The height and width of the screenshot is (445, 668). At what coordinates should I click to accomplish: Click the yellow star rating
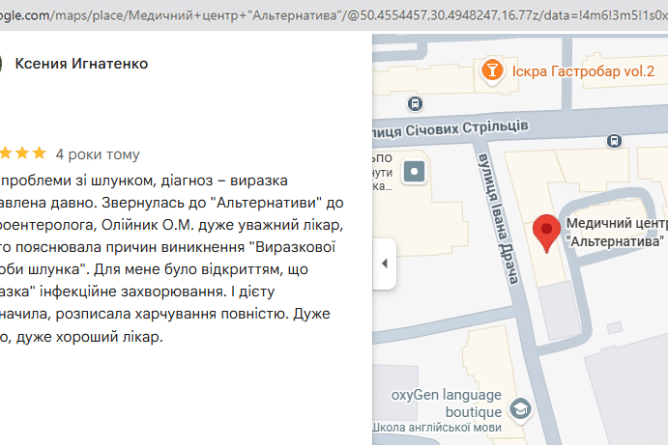[23, 153]
